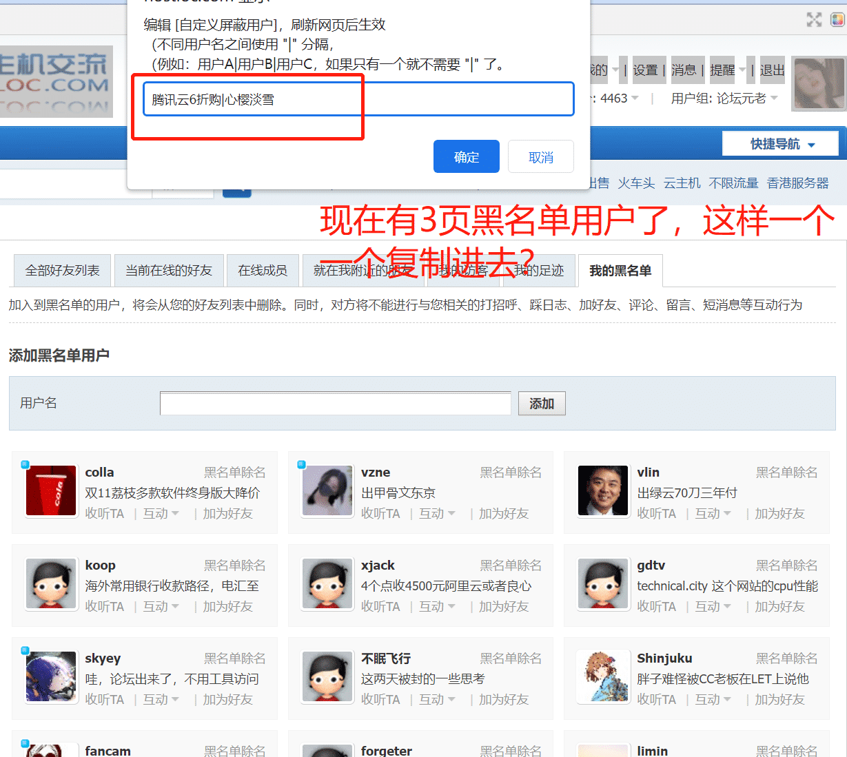Click skyey's anime avatar
The width and height of the screenshot is (847, 757).
(x=51, y=677)
